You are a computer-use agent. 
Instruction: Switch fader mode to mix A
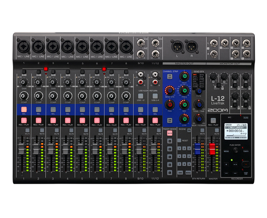click(169, 141)
